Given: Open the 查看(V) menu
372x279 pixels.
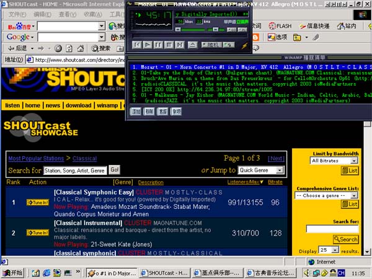Looking at the screenshot, I should 68,15.
